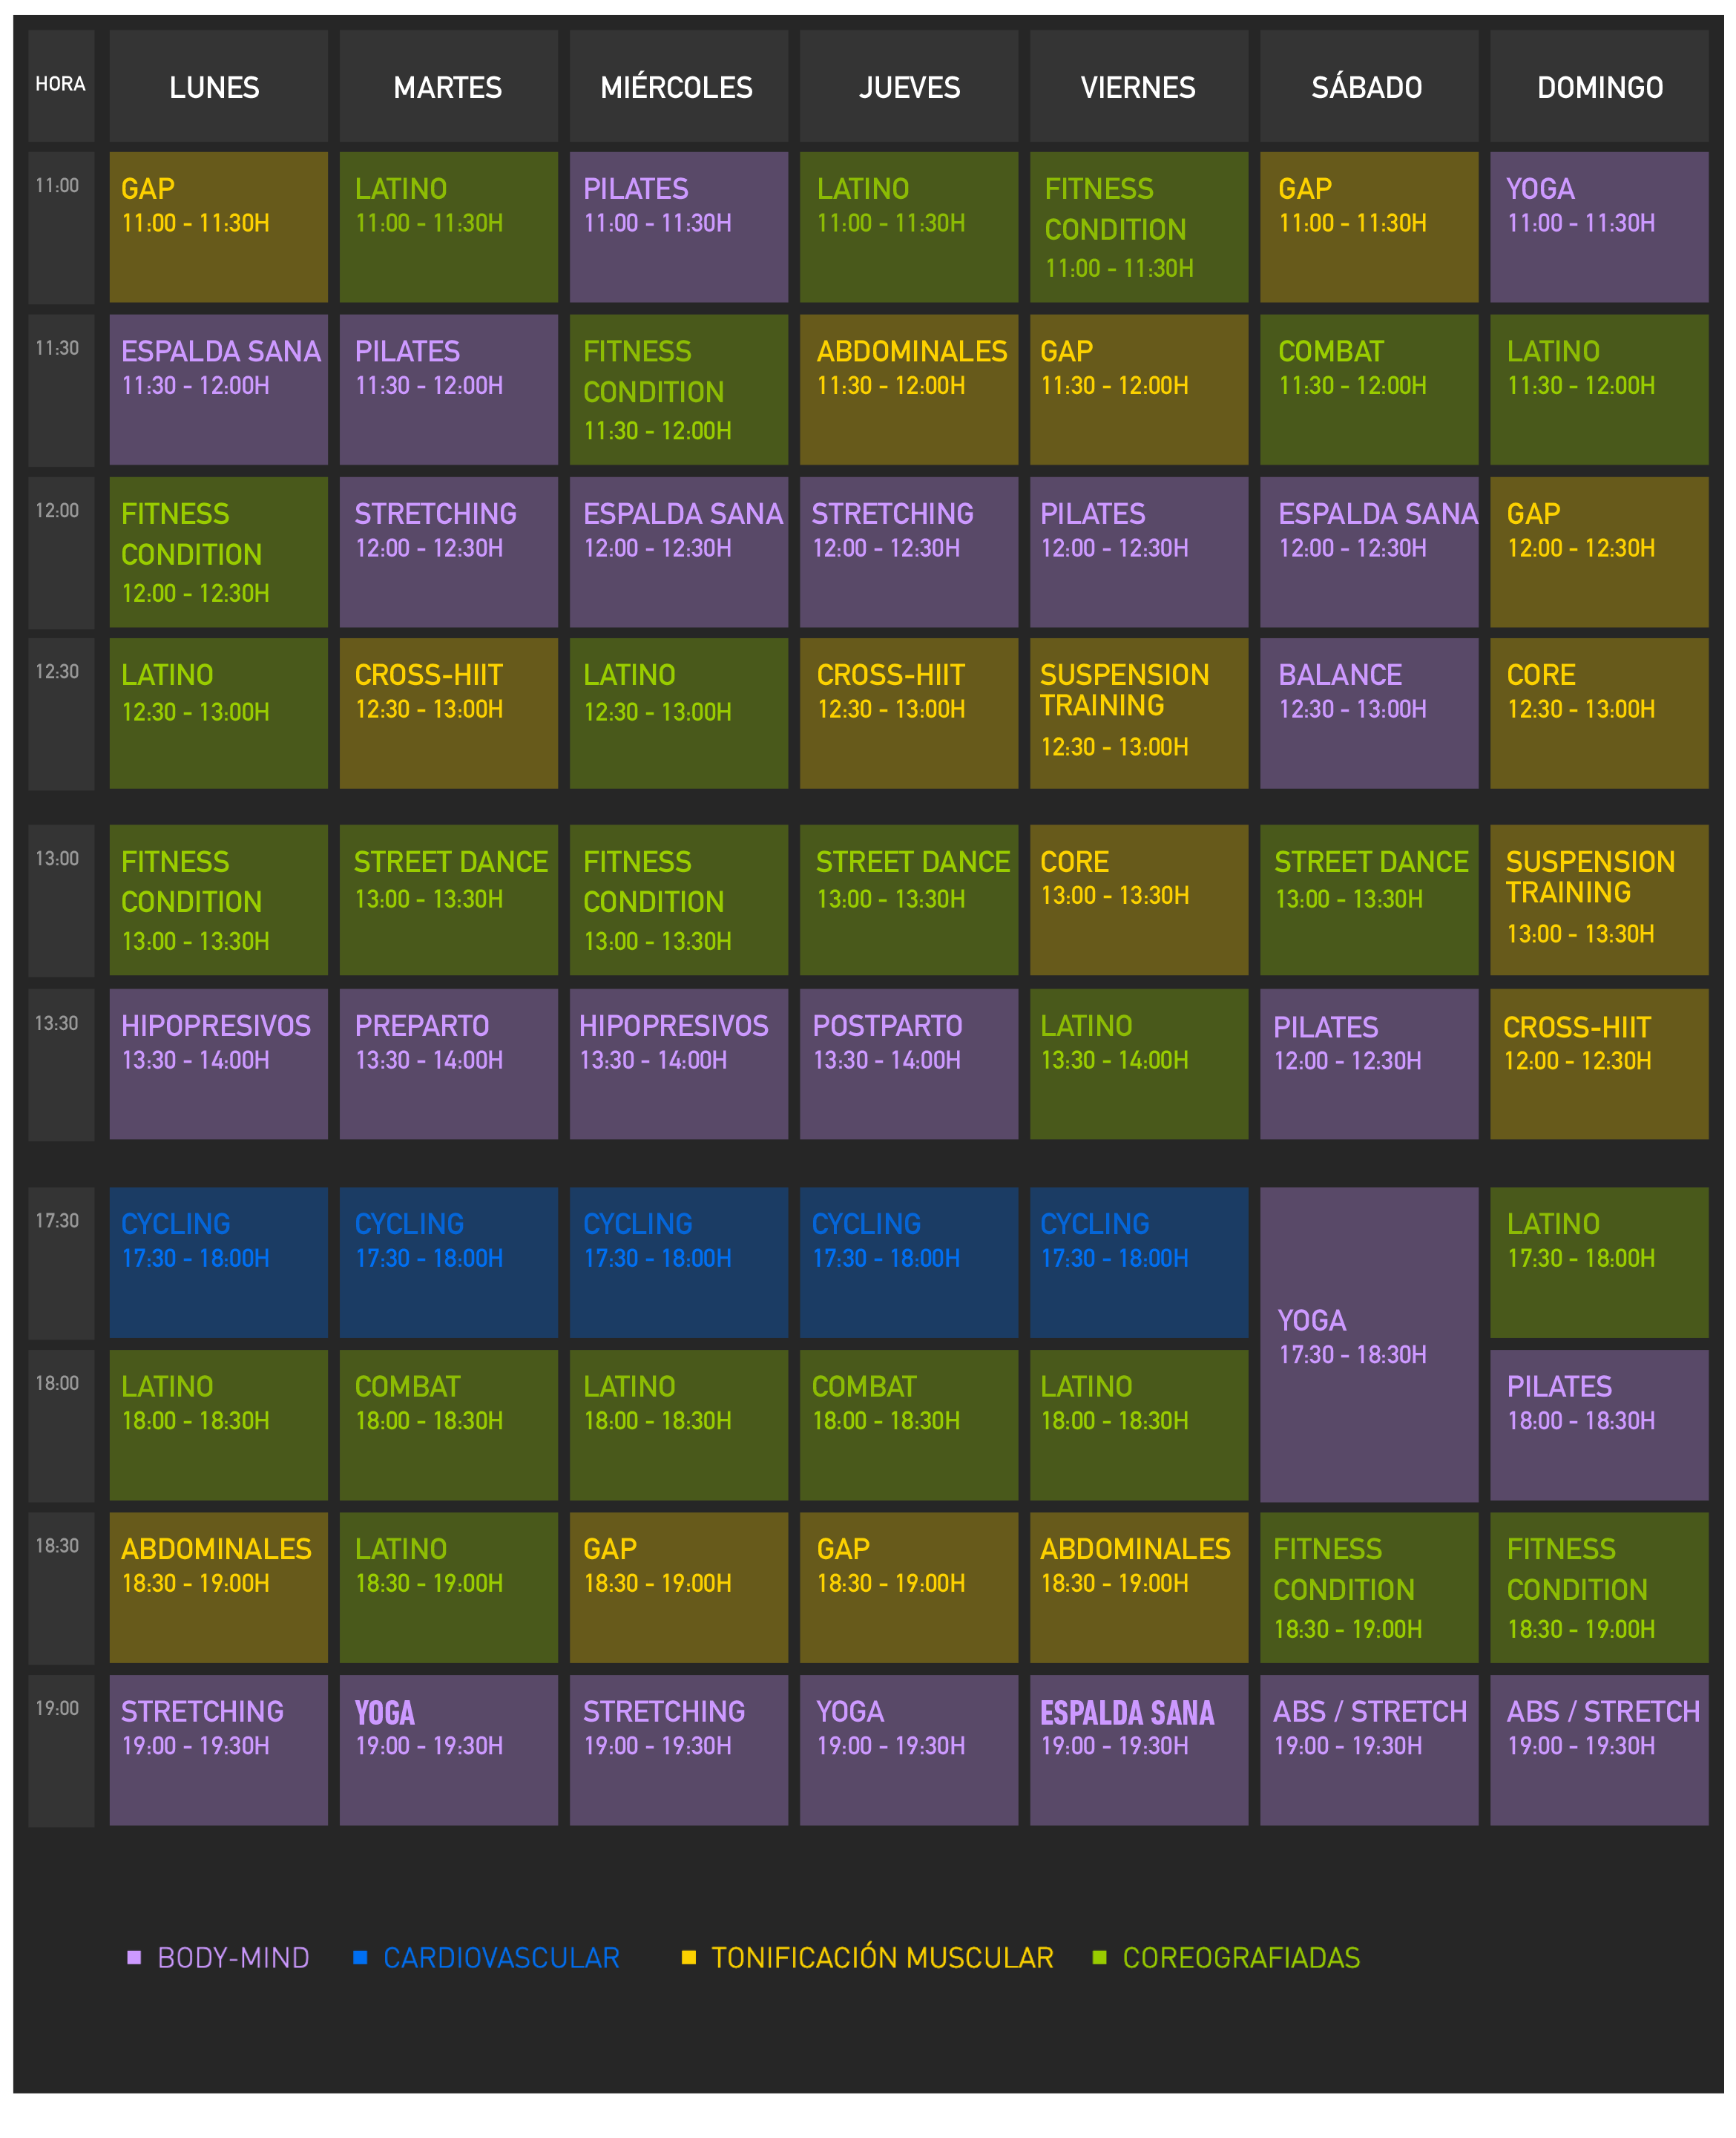
Task: Click the BODY-MIND legend label
Action: point(233,1958)
